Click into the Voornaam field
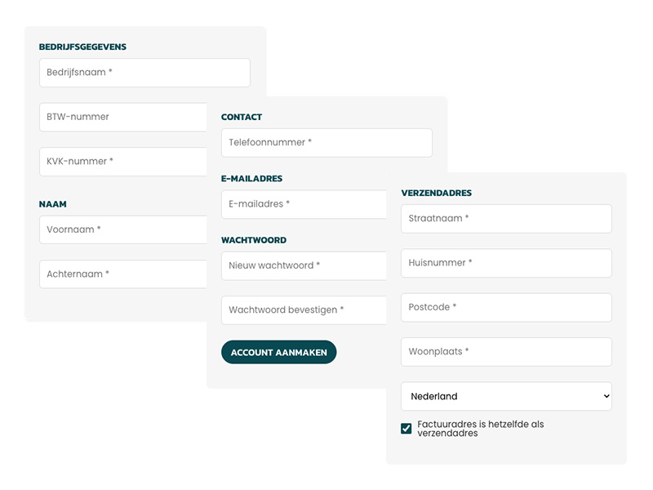Screen dimensions: 653x490 click(123, 229)
